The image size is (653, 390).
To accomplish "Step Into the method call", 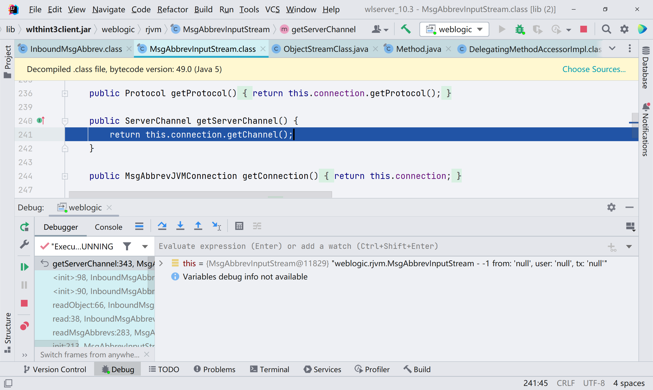I will coord(180,226).
